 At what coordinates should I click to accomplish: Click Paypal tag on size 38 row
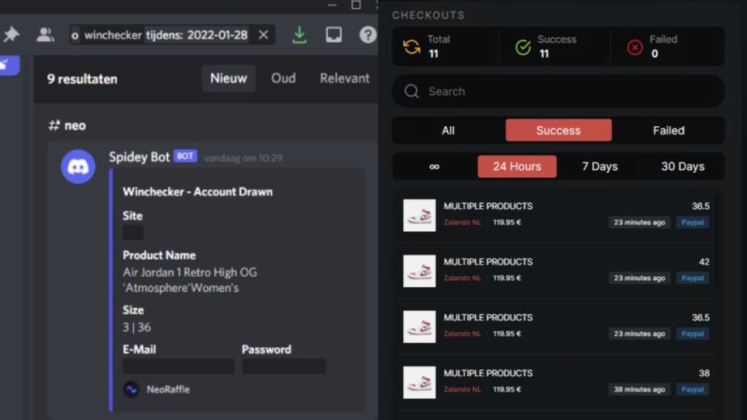(693, 389)
